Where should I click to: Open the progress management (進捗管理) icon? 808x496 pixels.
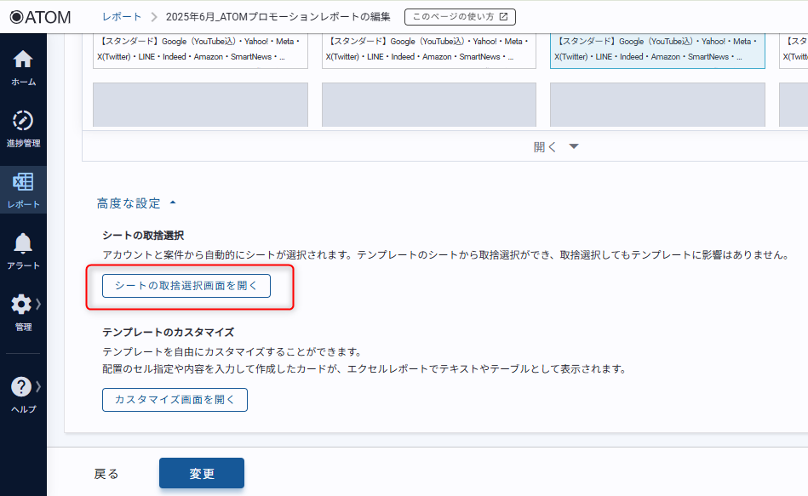[23, 121]
